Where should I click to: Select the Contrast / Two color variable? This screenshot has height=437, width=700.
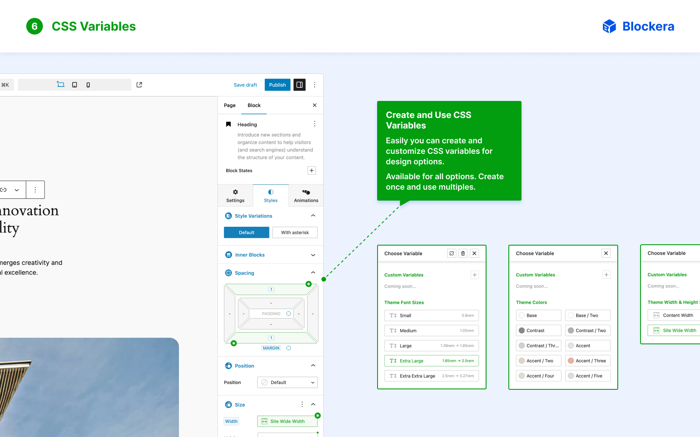588,331
